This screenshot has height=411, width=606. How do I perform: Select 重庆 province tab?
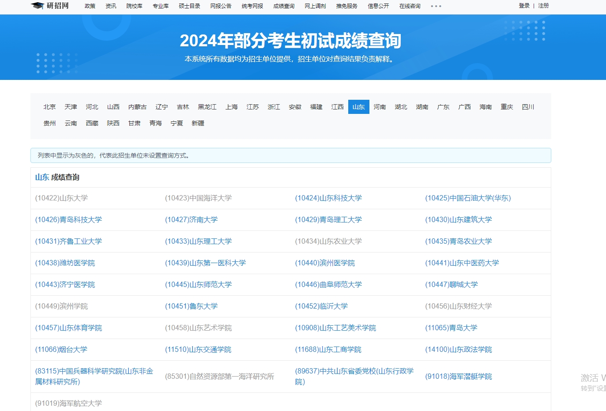507,107
